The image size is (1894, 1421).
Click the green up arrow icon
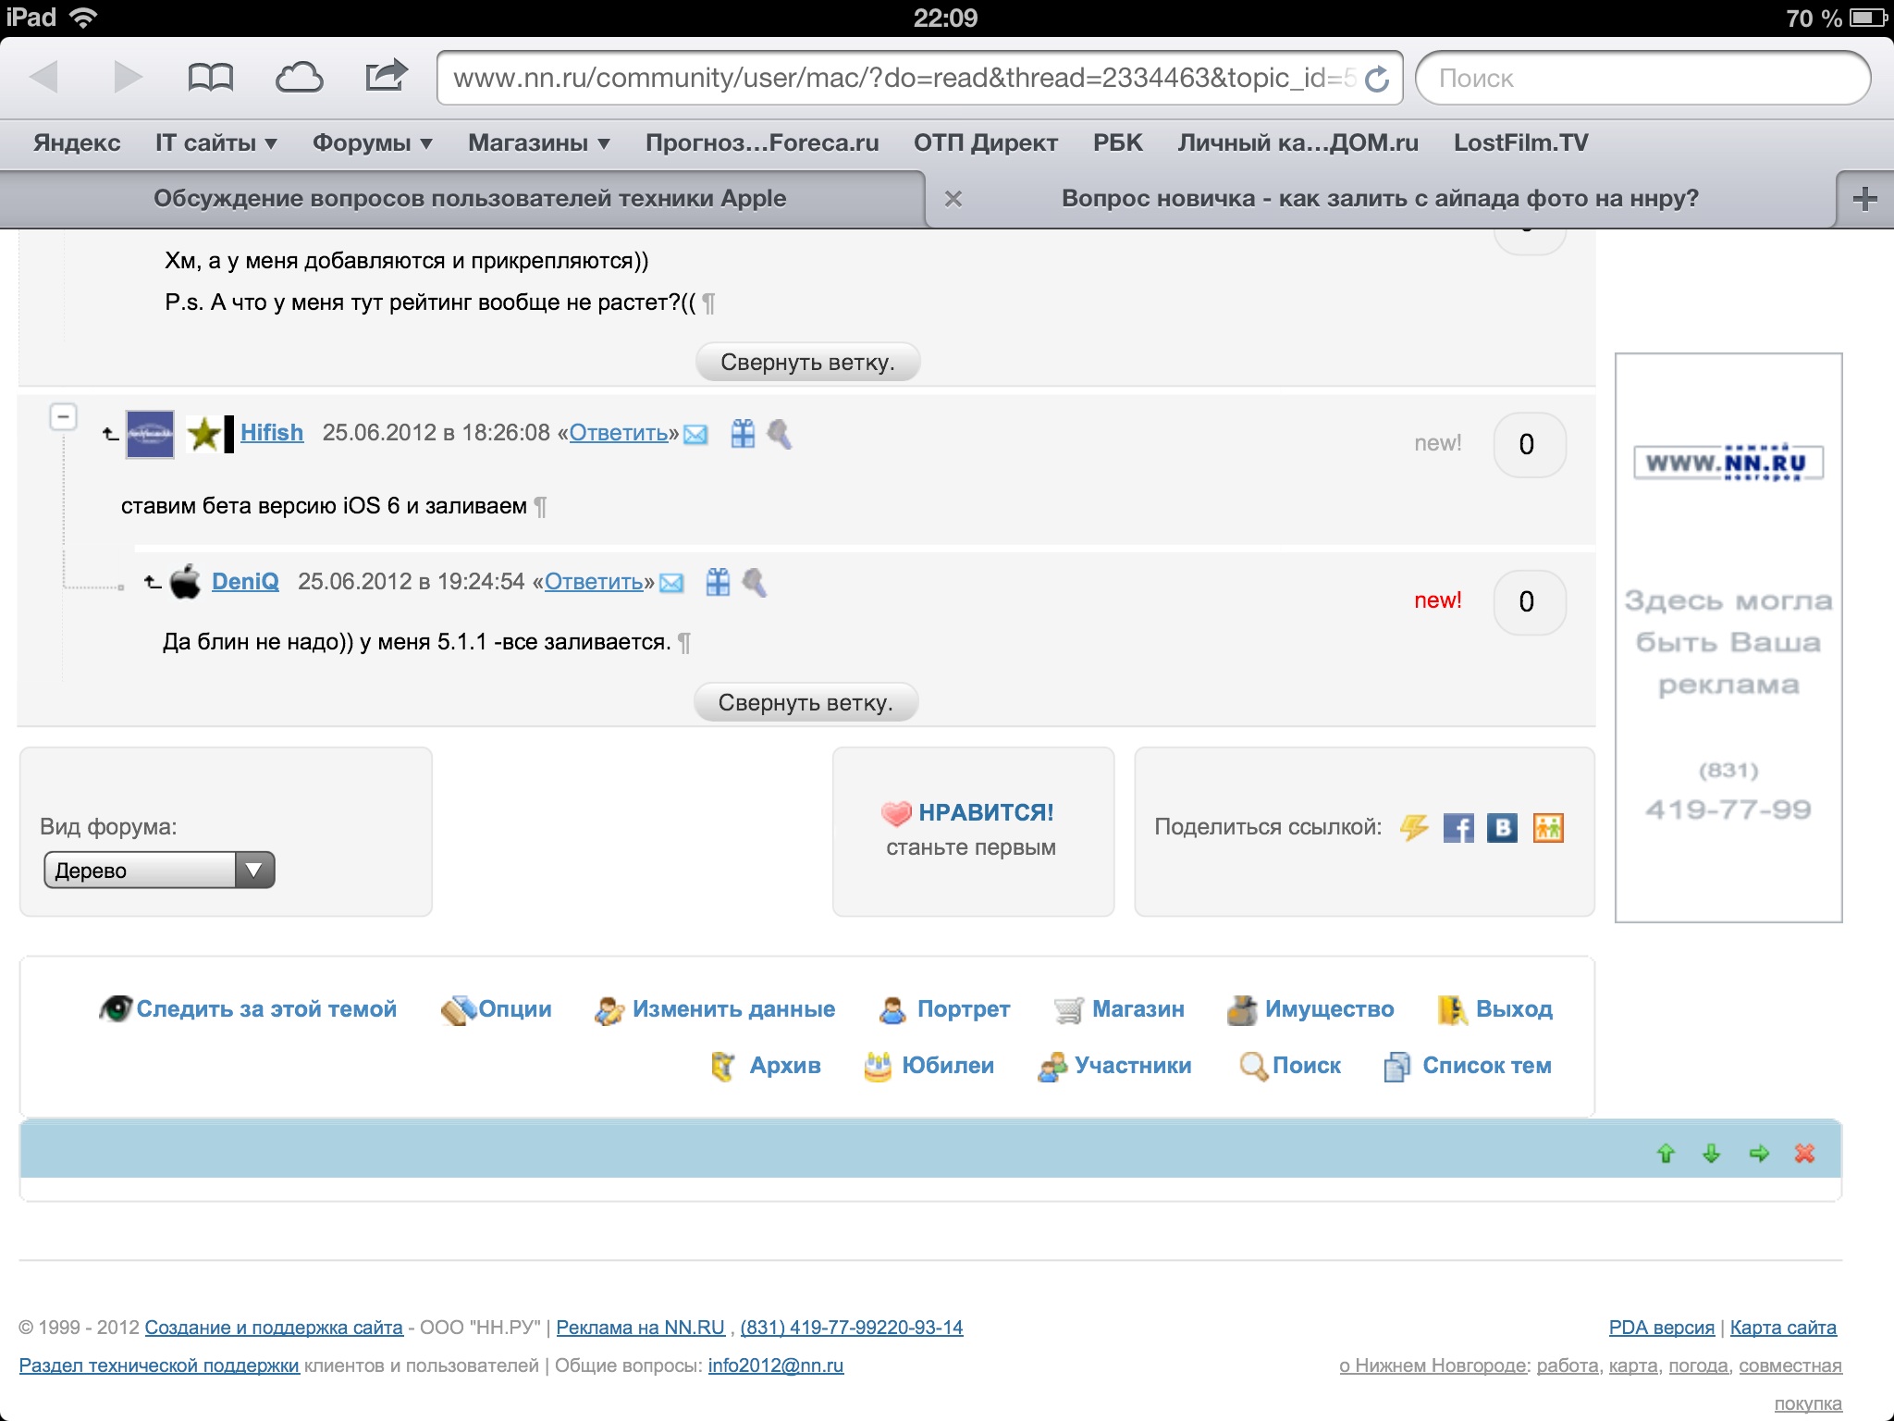(1666, 1154)
